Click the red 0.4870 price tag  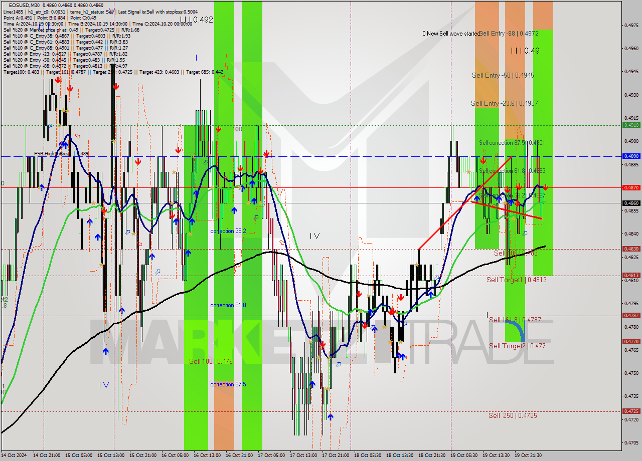631,187
